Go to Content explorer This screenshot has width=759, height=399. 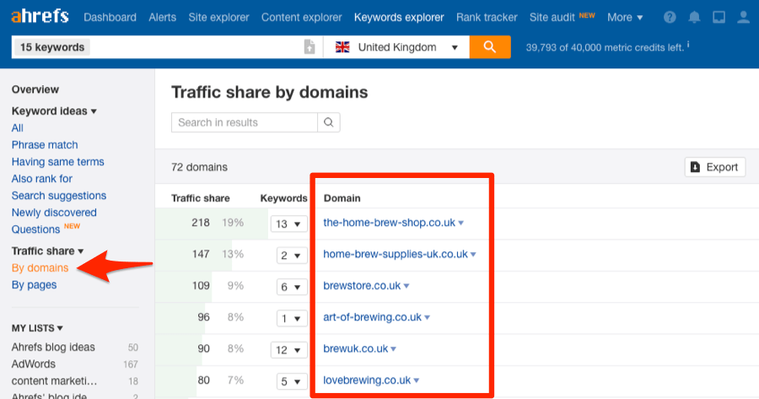point(302,18)
